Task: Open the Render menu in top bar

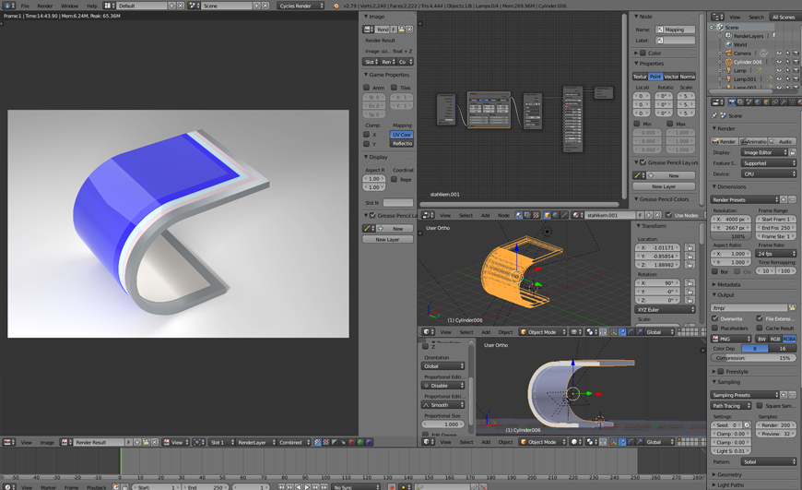Action: pyautogui.click(x=45, y=6)
